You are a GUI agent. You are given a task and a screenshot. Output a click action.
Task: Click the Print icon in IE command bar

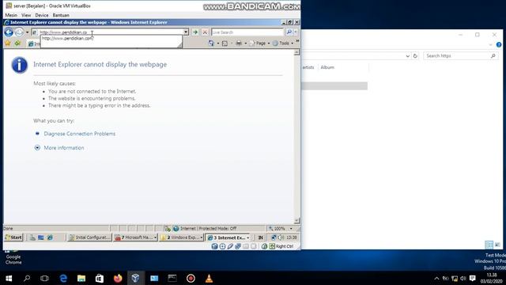click(239, 44)
